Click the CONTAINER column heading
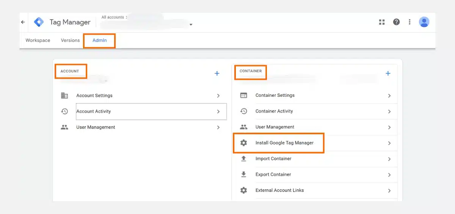This screenshot has width=455, height=214. pos(251,71)
